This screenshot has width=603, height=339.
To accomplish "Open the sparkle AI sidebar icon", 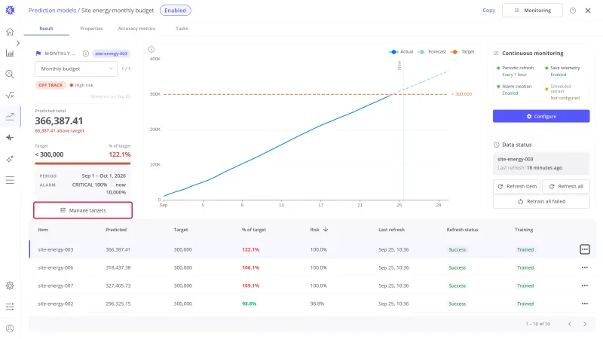I will (10, 159).
